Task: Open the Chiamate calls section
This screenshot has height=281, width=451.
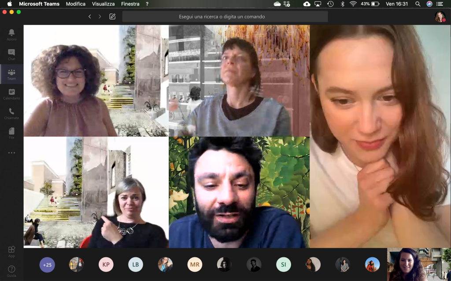Action: (x=11, y=114)
